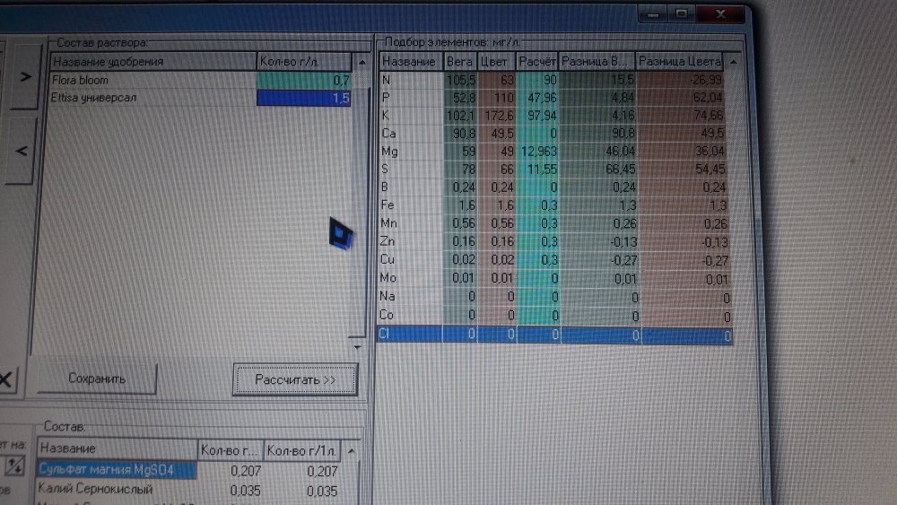The height and width of the screenshot is (505, 897).
Task: Click the Разница Цвета column header
Action: coord(680,61)
